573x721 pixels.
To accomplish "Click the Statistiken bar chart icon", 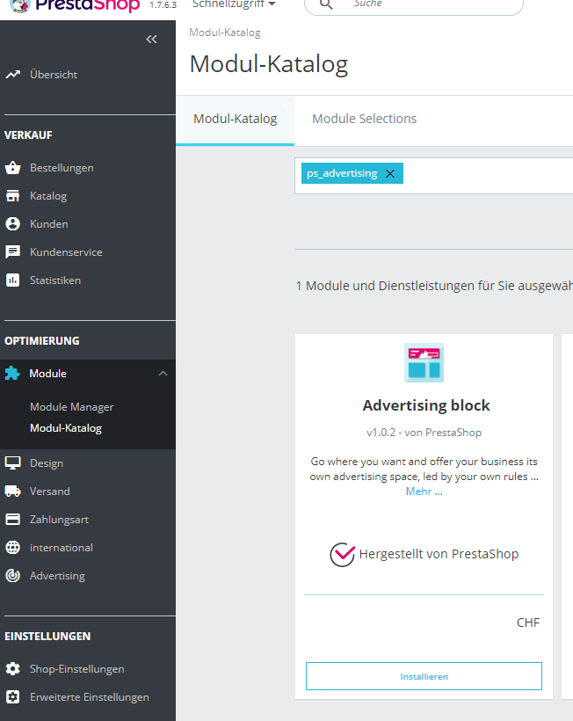I will (x=13, y=280).
